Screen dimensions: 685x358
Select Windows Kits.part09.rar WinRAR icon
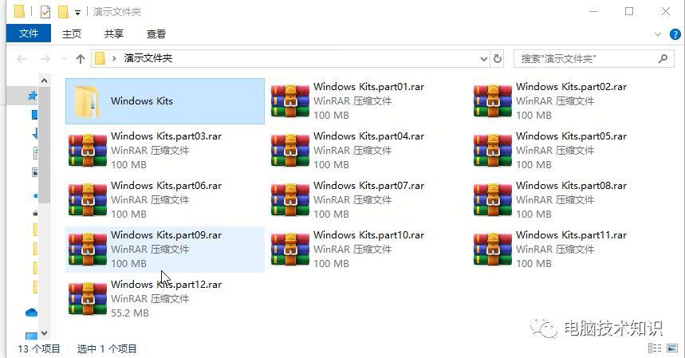[x=88, y=250]
